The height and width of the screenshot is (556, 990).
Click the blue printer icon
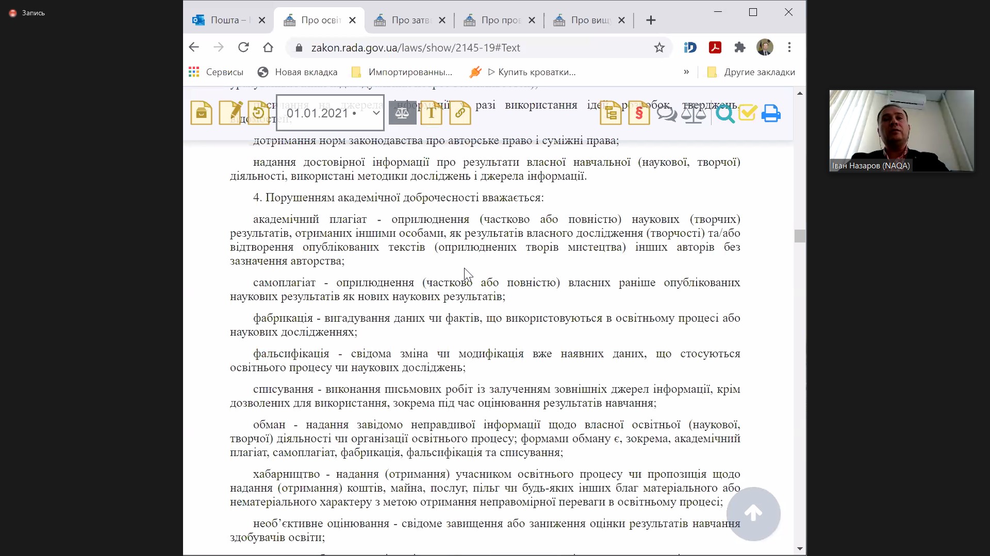coord(771,113)
